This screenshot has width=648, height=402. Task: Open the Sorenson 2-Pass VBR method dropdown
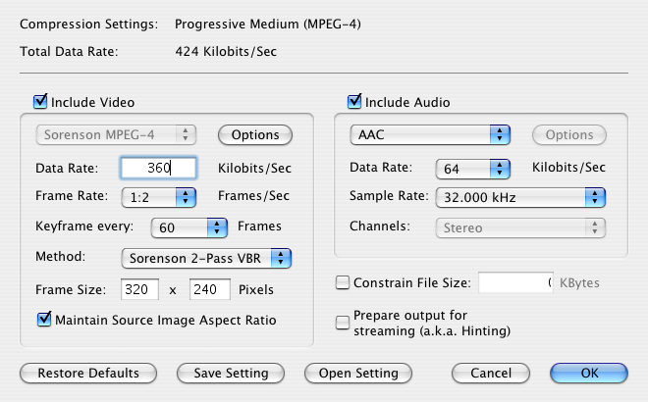click(206, 258)
